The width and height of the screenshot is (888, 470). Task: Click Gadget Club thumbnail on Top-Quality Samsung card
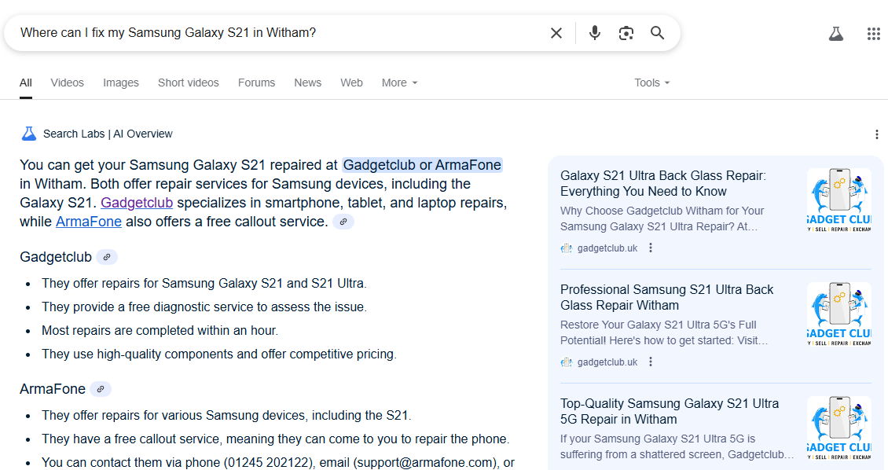(838, 428)
